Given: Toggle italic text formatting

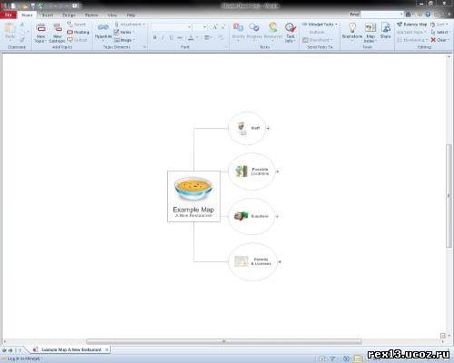Looking at the screenshot, I should pos(163,37).
